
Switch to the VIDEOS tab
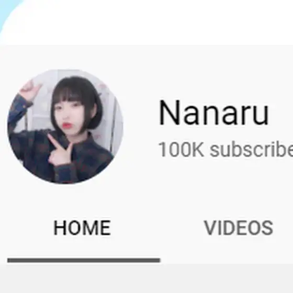239,228
